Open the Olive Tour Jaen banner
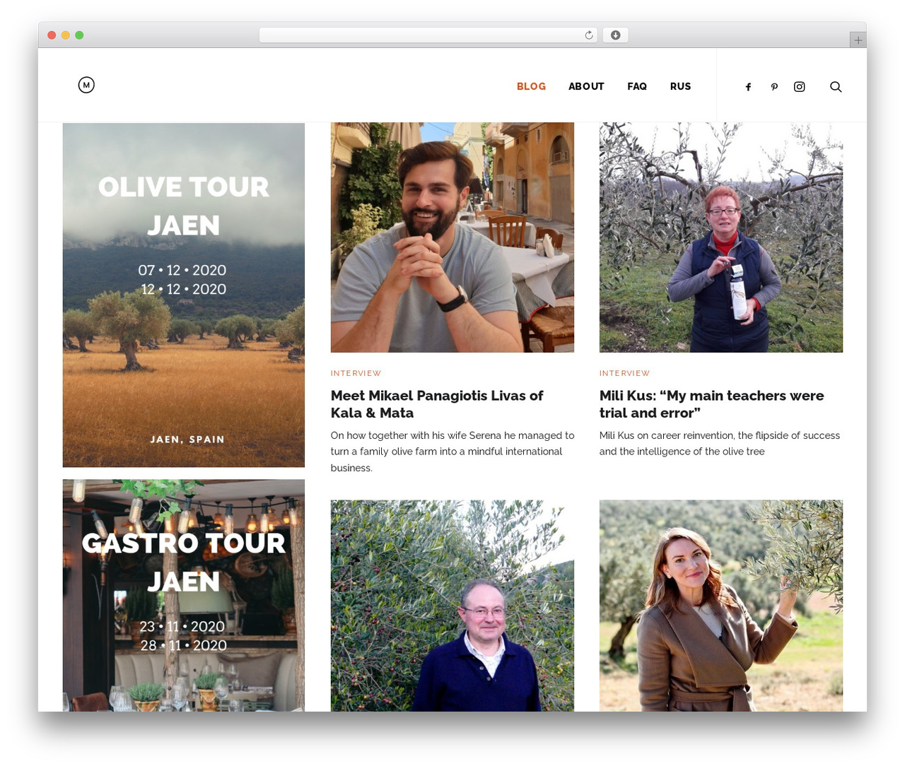The height and width of the screenshot is (766, 905). [x=184, y=295]
